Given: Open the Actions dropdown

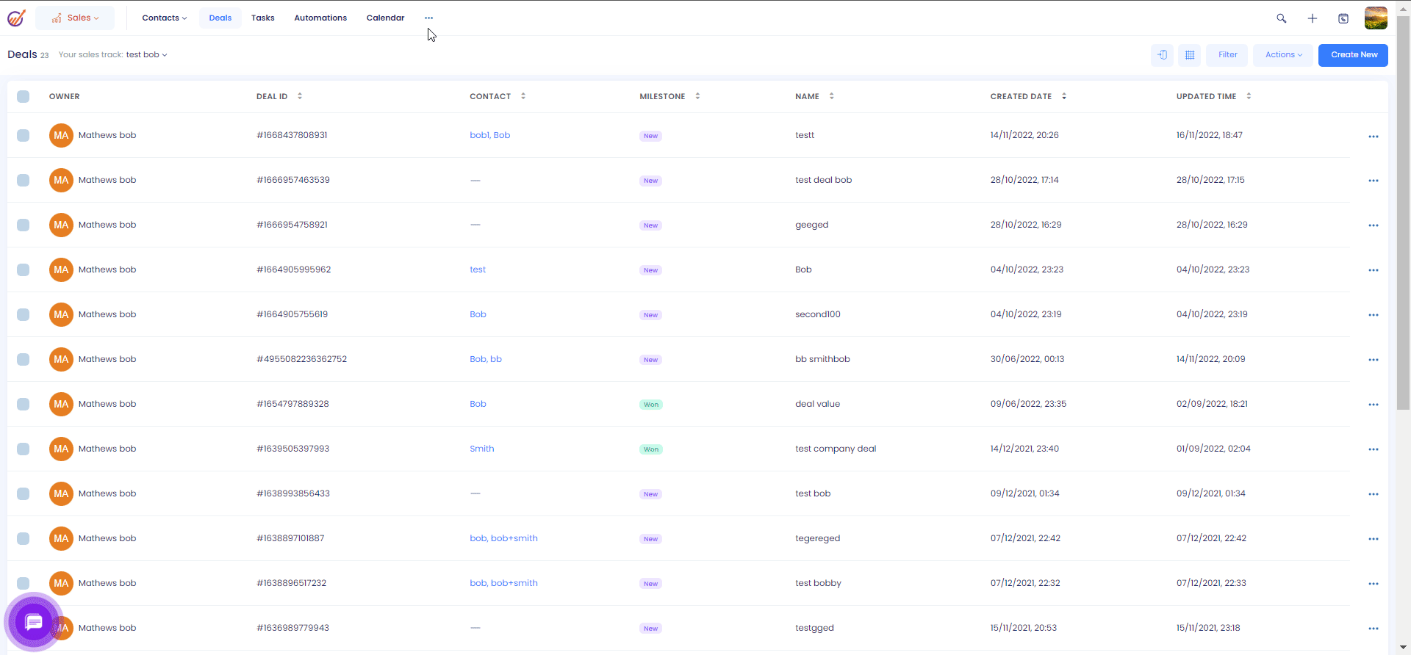Looking at the screenshot, I should [1283, 55].
